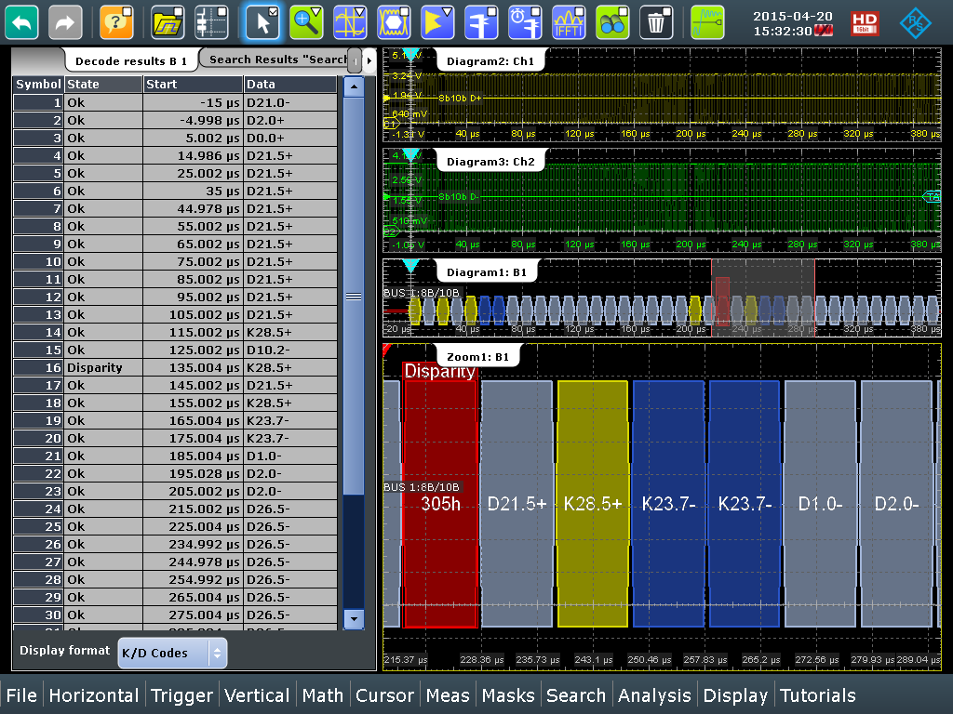Click the Redo arrow icon
953x714 pixels.
click(65, 22)
